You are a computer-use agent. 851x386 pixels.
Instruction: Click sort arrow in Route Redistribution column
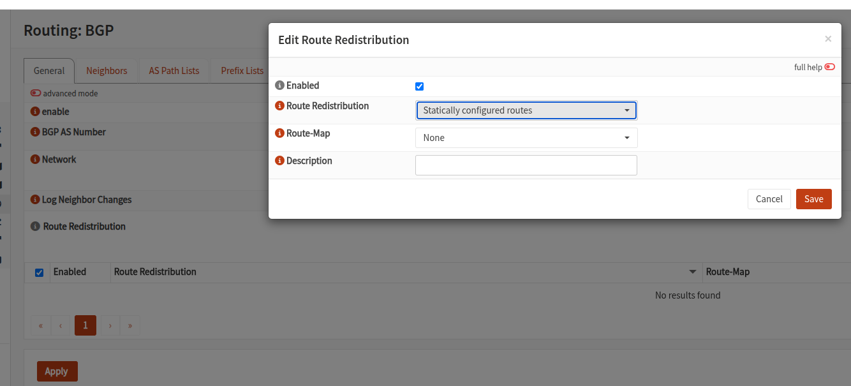click(693, 272)
